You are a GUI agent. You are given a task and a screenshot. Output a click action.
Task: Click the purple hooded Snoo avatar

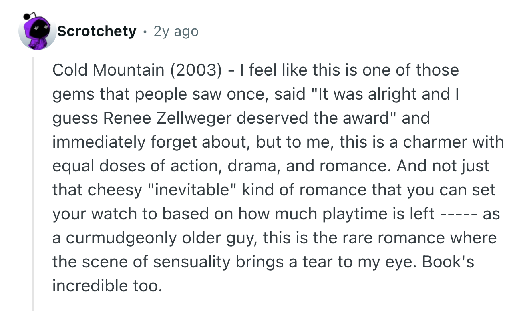pos(38,34)
